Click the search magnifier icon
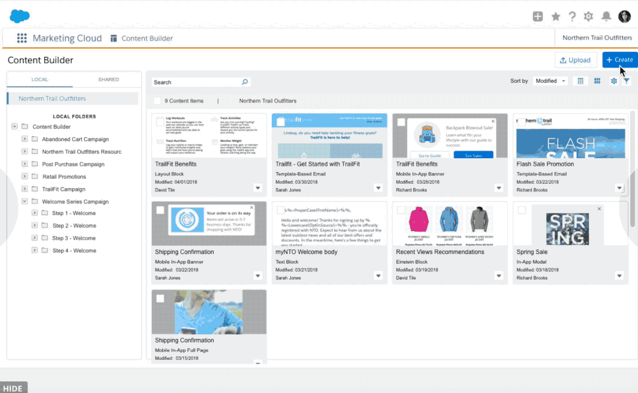638x393 pixels. coord(244,82)
